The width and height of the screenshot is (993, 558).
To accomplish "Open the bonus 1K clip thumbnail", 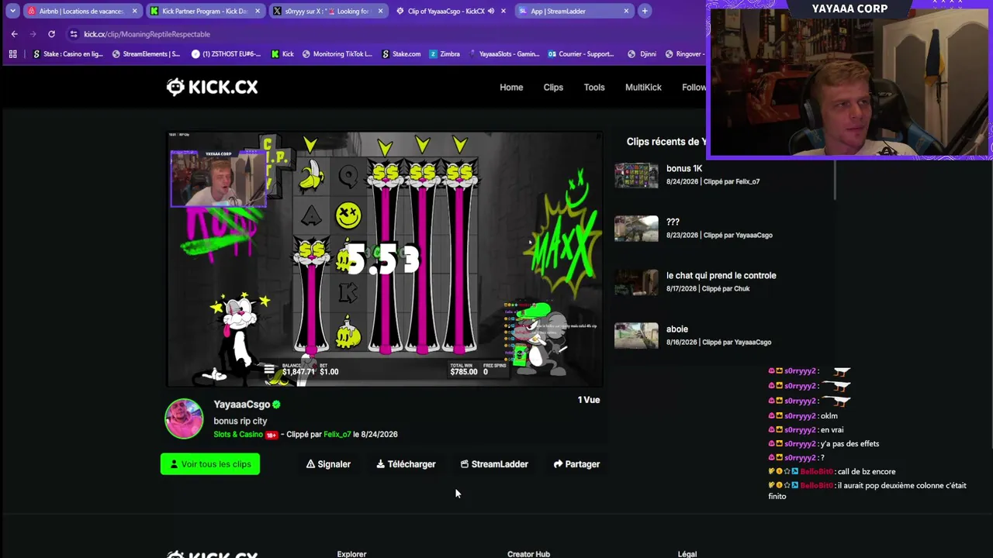I will 636,175.
